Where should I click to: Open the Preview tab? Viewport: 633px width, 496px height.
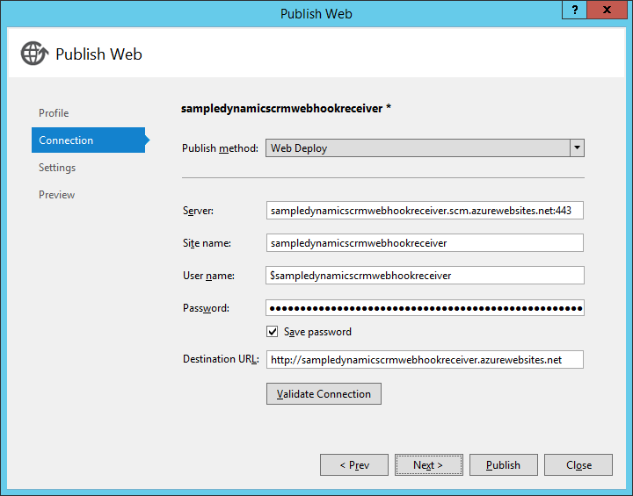pos(57,195)
